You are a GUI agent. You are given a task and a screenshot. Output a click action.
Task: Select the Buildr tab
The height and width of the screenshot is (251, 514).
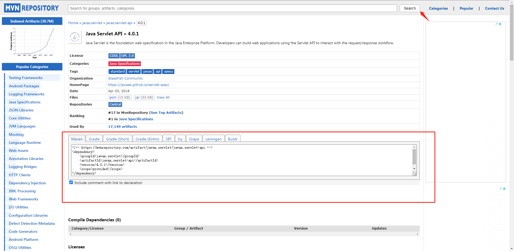tap(233, 139)
